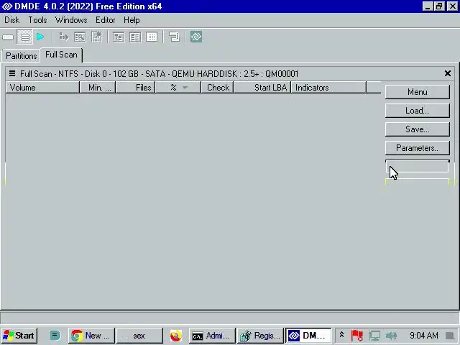This screenshot has height=345, width=460.
Task: Click the Parameters.. button
Action: click(417, 148)
